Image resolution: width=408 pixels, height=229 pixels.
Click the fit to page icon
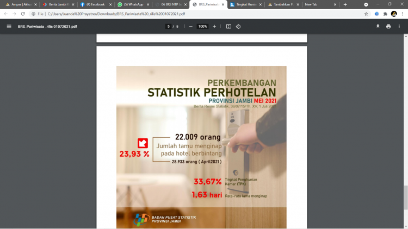pos(228,26)
